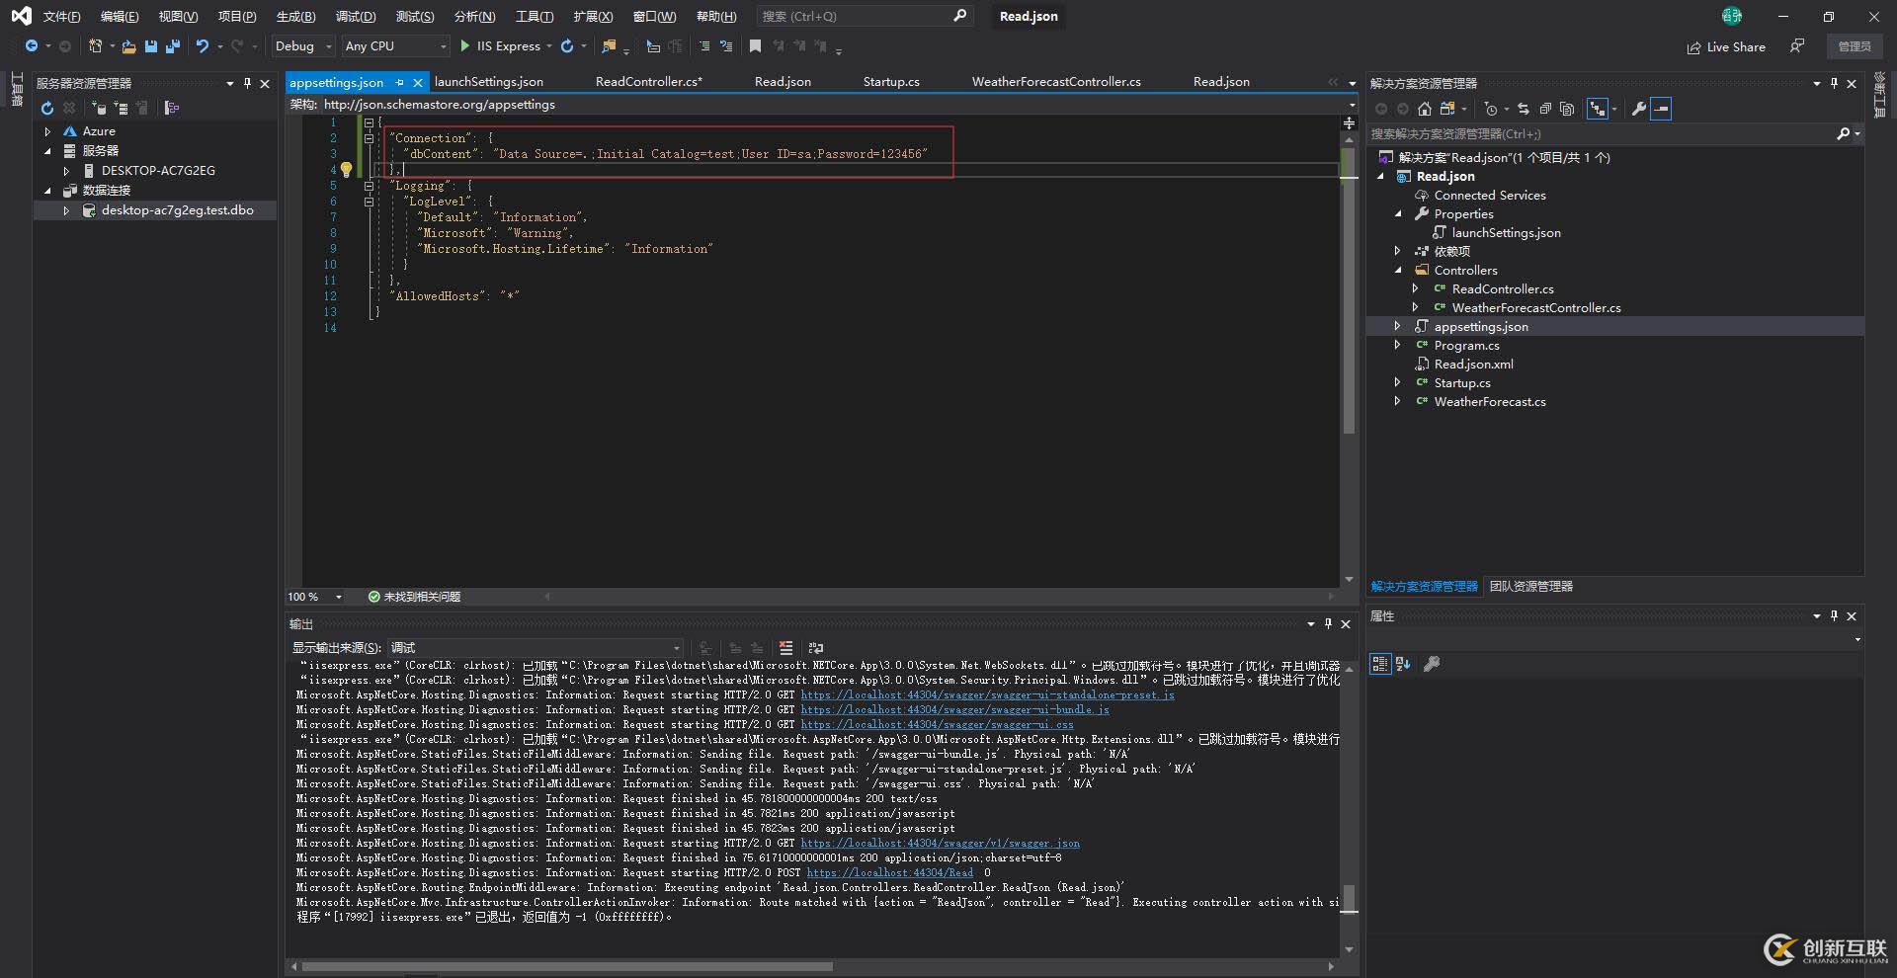The height and width of the screenshot is (978, 1897).
Task: Click the bookmark toggle icon in toolbar
Action: click(x=756, y=46)
